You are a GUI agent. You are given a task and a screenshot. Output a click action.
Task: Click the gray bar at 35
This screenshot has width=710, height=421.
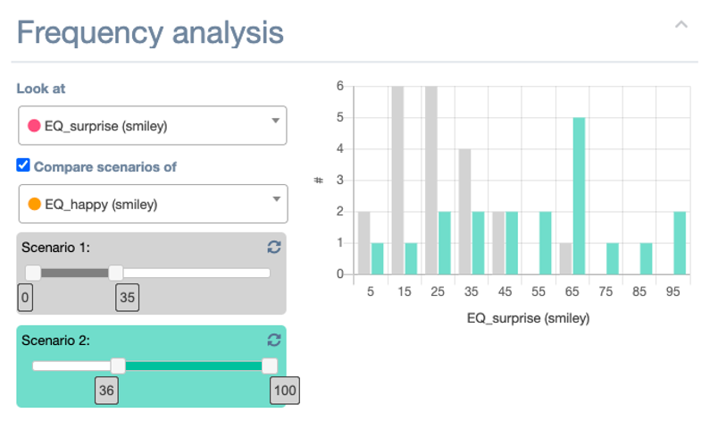(x=464, y=211)
